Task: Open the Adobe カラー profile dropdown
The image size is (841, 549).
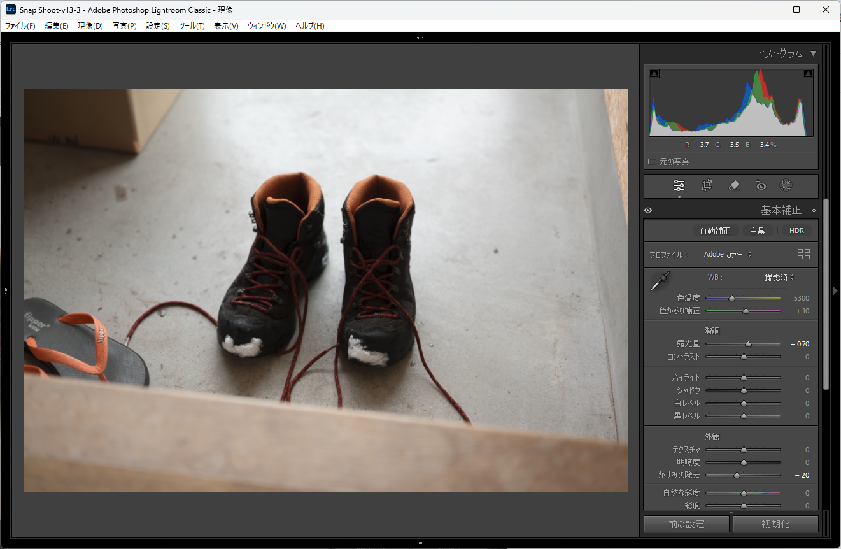Action: (x=728, y=254)
